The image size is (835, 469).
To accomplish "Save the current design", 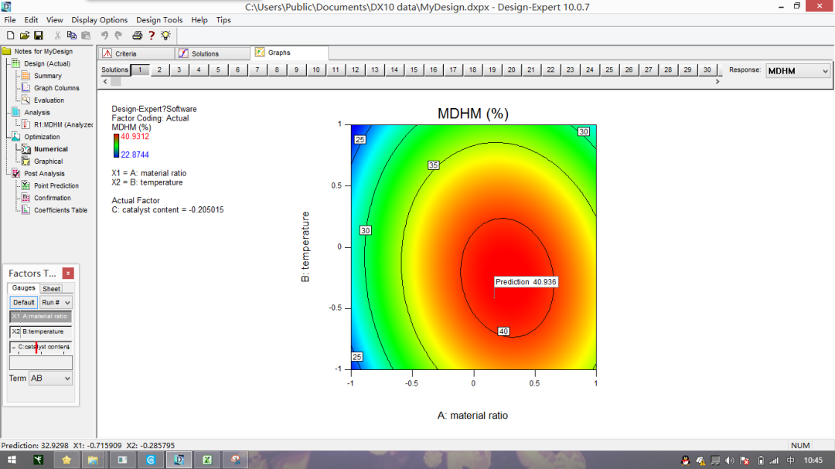I will 39,36.
